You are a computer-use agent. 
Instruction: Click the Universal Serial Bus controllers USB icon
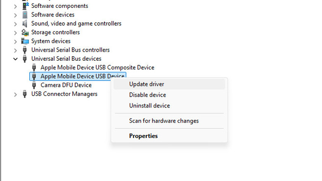click(25, 50)
